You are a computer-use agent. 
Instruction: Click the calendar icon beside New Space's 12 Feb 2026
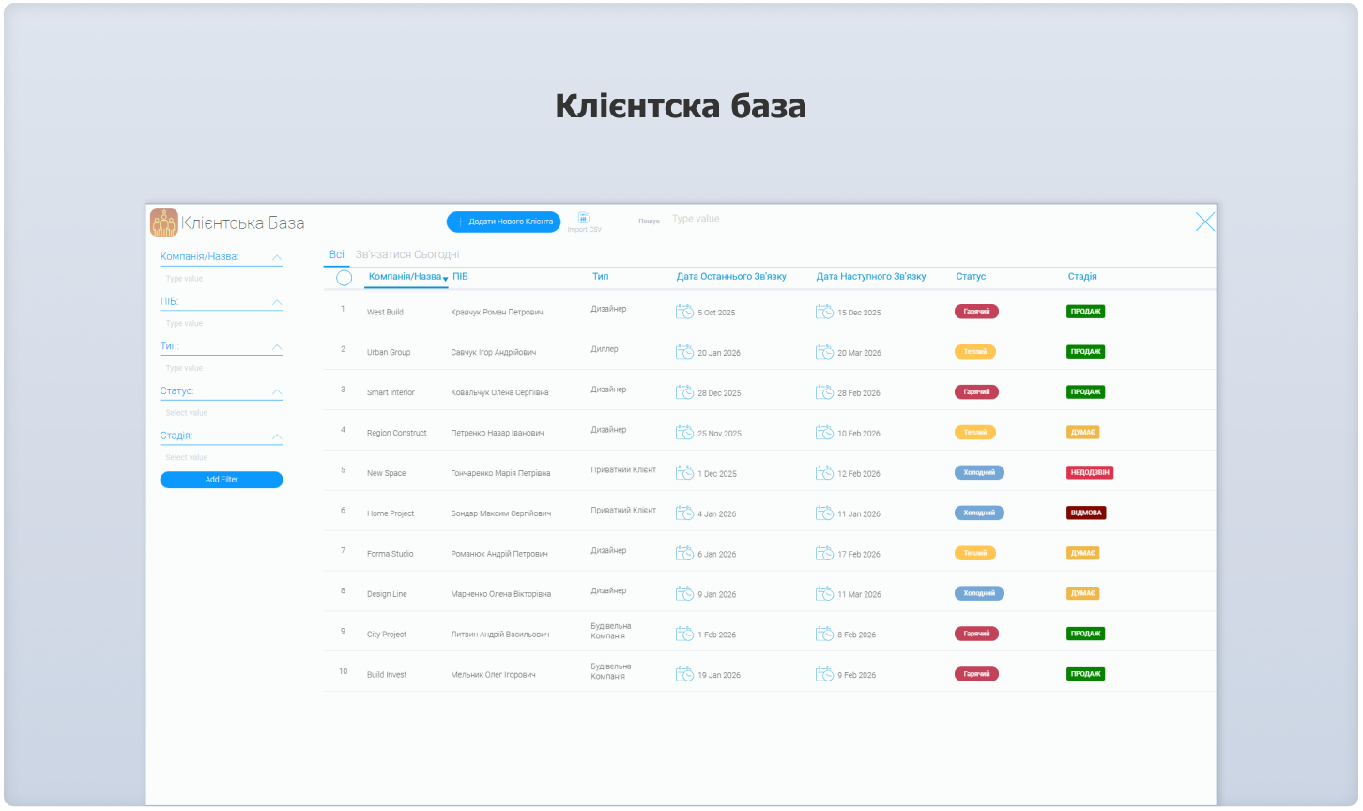click(824, 472)
